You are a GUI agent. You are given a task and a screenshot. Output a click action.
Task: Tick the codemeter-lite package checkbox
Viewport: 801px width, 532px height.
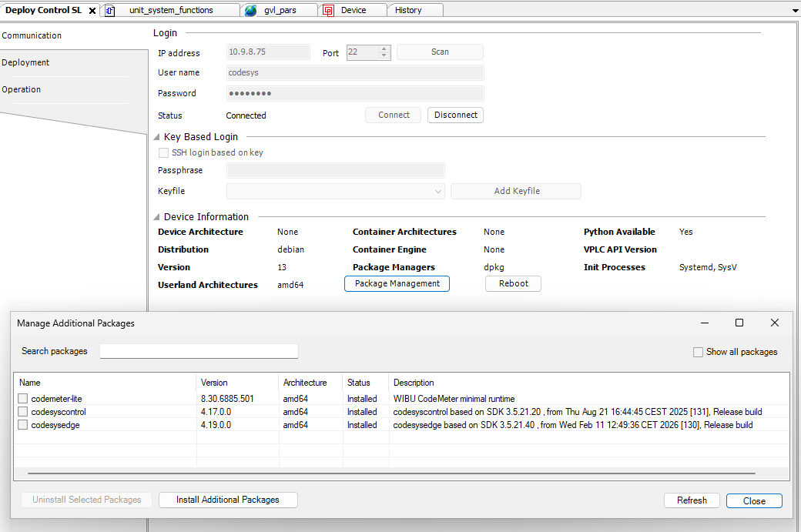click(x=23, y=399)
